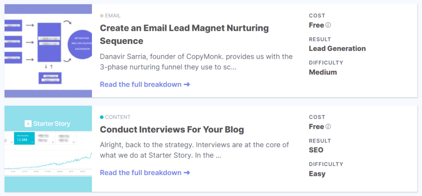The image size is (422, 196).
Task: Click the info icon beside Free in the Email card
Action: click(x=328, y=25)
